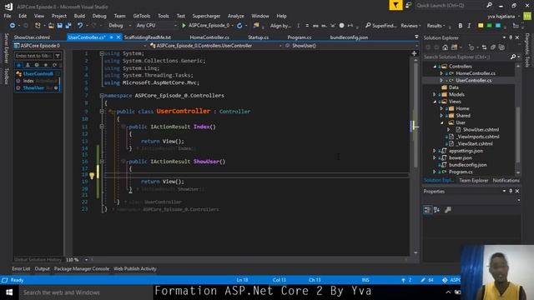
Task: Pin the Solution Explorer panel
Action: pyautogui.click(x=511, y=37)
